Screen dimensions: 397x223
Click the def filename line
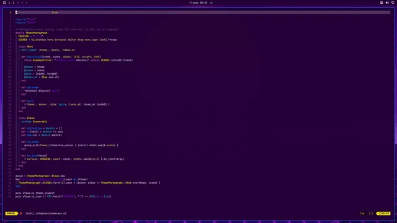point(30,87)
